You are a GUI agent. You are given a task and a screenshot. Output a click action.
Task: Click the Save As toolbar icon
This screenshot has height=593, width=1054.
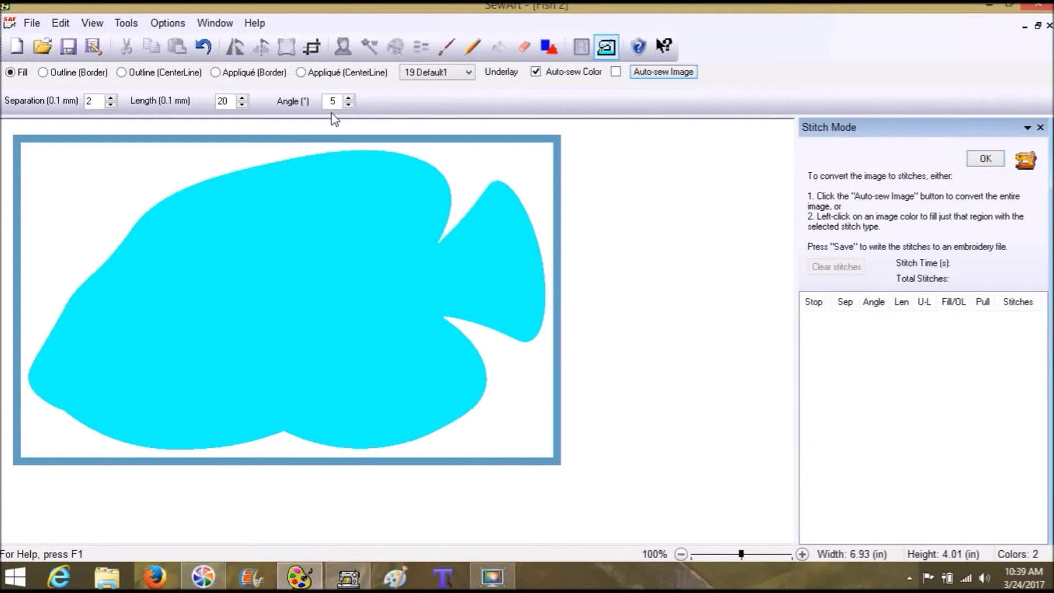click(94, 46)
